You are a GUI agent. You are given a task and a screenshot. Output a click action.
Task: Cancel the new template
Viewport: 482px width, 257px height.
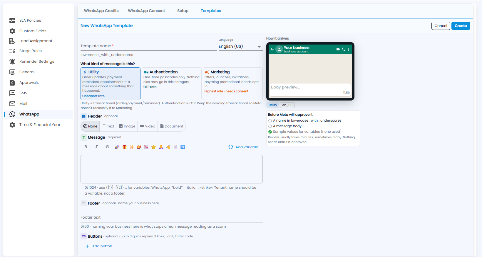tap(441, 26)
